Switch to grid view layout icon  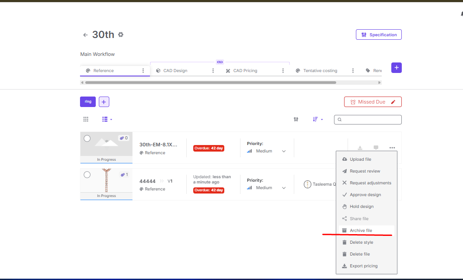point(86,119)
